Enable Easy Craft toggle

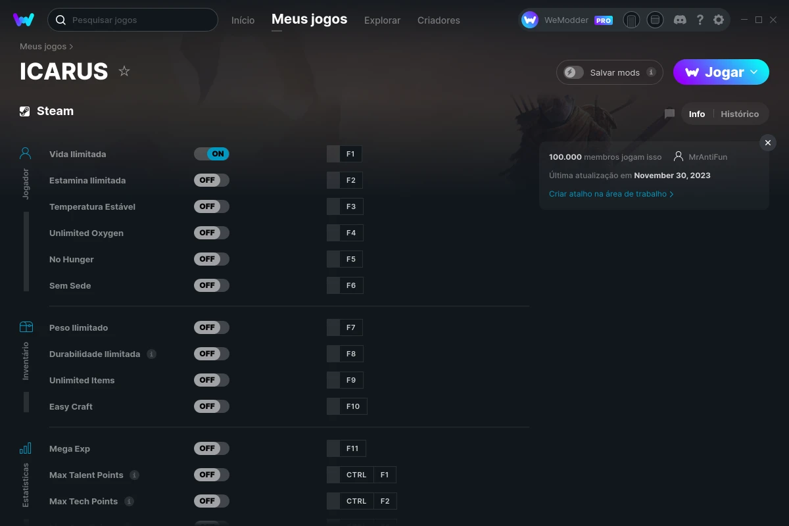point(212,406)
